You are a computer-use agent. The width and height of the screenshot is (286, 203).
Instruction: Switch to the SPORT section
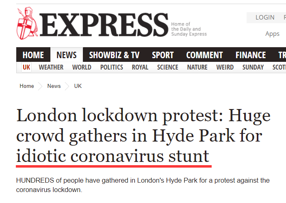click(x=162, y=55)
